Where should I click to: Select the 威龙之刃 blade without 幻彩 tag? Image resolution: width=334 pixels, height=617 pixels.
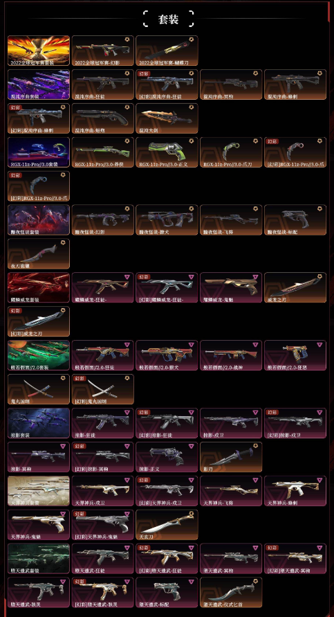click(x=295, y=287)
